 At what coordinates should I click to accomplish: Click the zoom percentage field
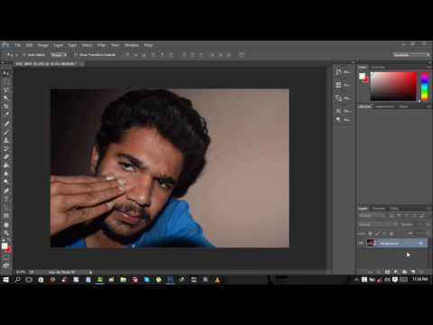[x=21, y=272]
